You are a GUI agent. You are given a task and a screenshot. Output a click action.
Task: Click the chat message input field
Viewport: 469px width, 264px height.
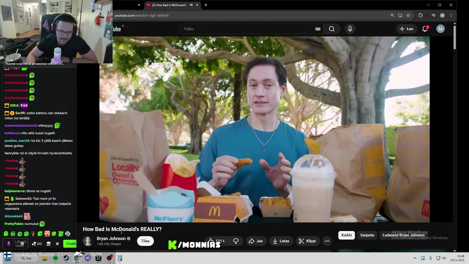(x=15, y=243)
